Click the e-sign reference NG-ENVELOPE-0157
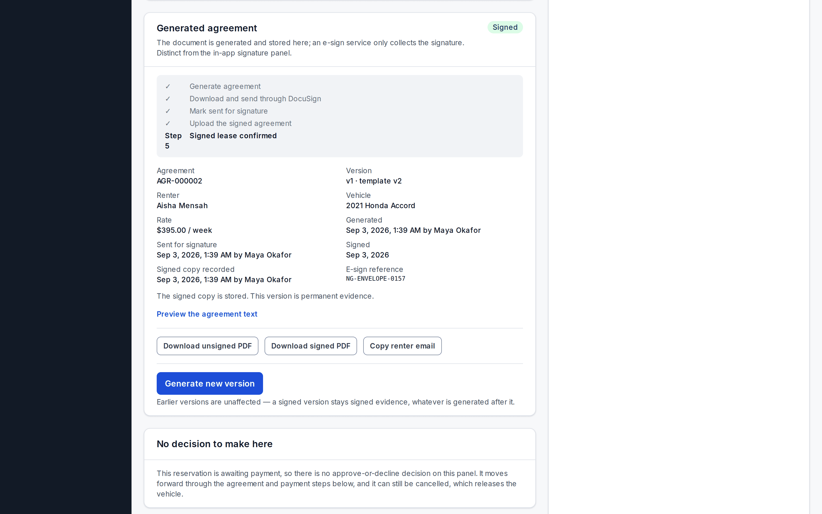The image size is (822, 514). pyautogui.click(x=375, y=278)
